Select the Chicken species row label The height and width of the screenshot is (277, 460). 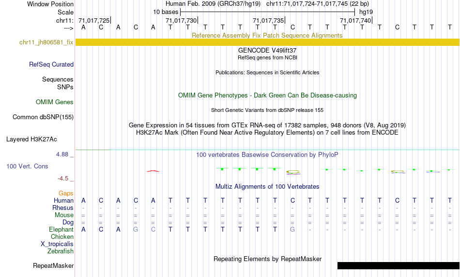[62, 236]
